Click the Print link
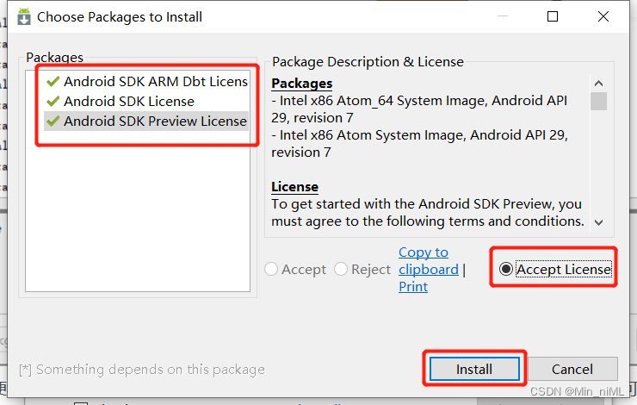Image resolution: width=637 pixels, height=405 pixels. (413, 287)
